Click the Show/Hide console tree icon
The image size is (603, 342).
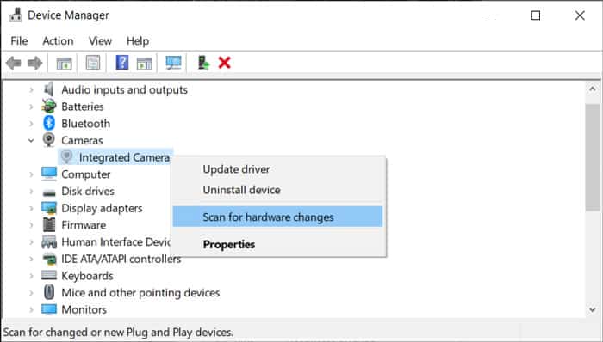click(x=65, y=63)
